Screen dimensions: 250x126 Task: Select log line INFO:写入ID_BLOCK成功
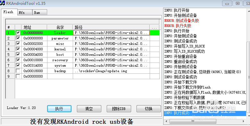pyautogui.click(x=185, y=51)
